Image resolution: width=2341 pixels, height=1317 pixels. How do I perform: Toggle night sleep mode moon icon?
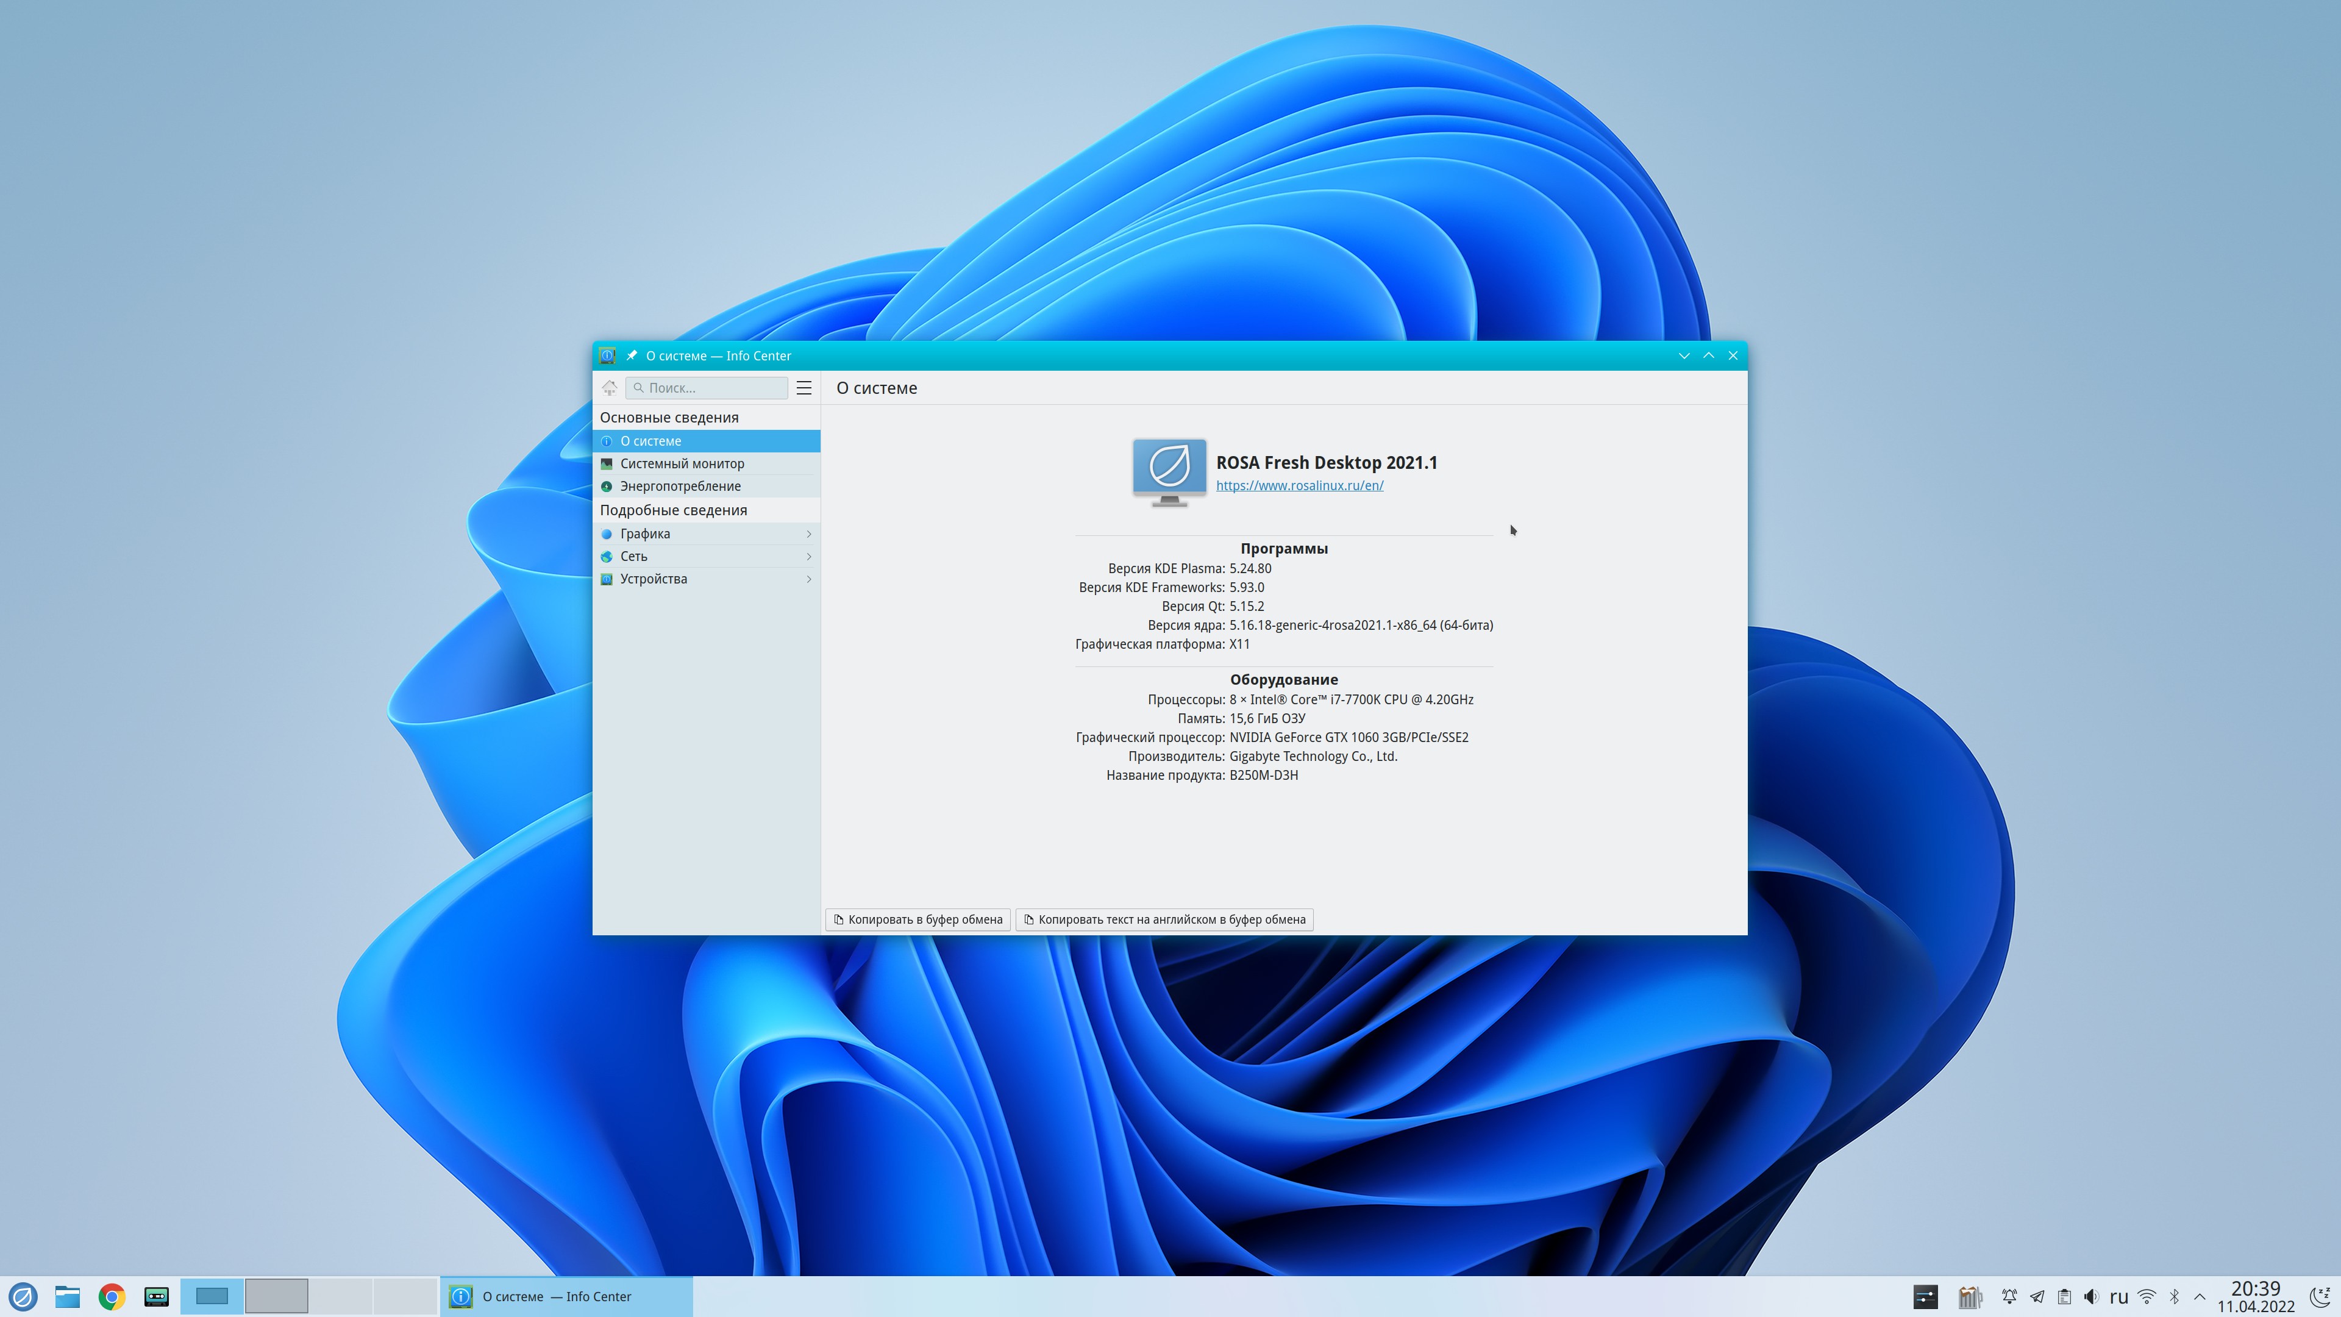2320,1297
